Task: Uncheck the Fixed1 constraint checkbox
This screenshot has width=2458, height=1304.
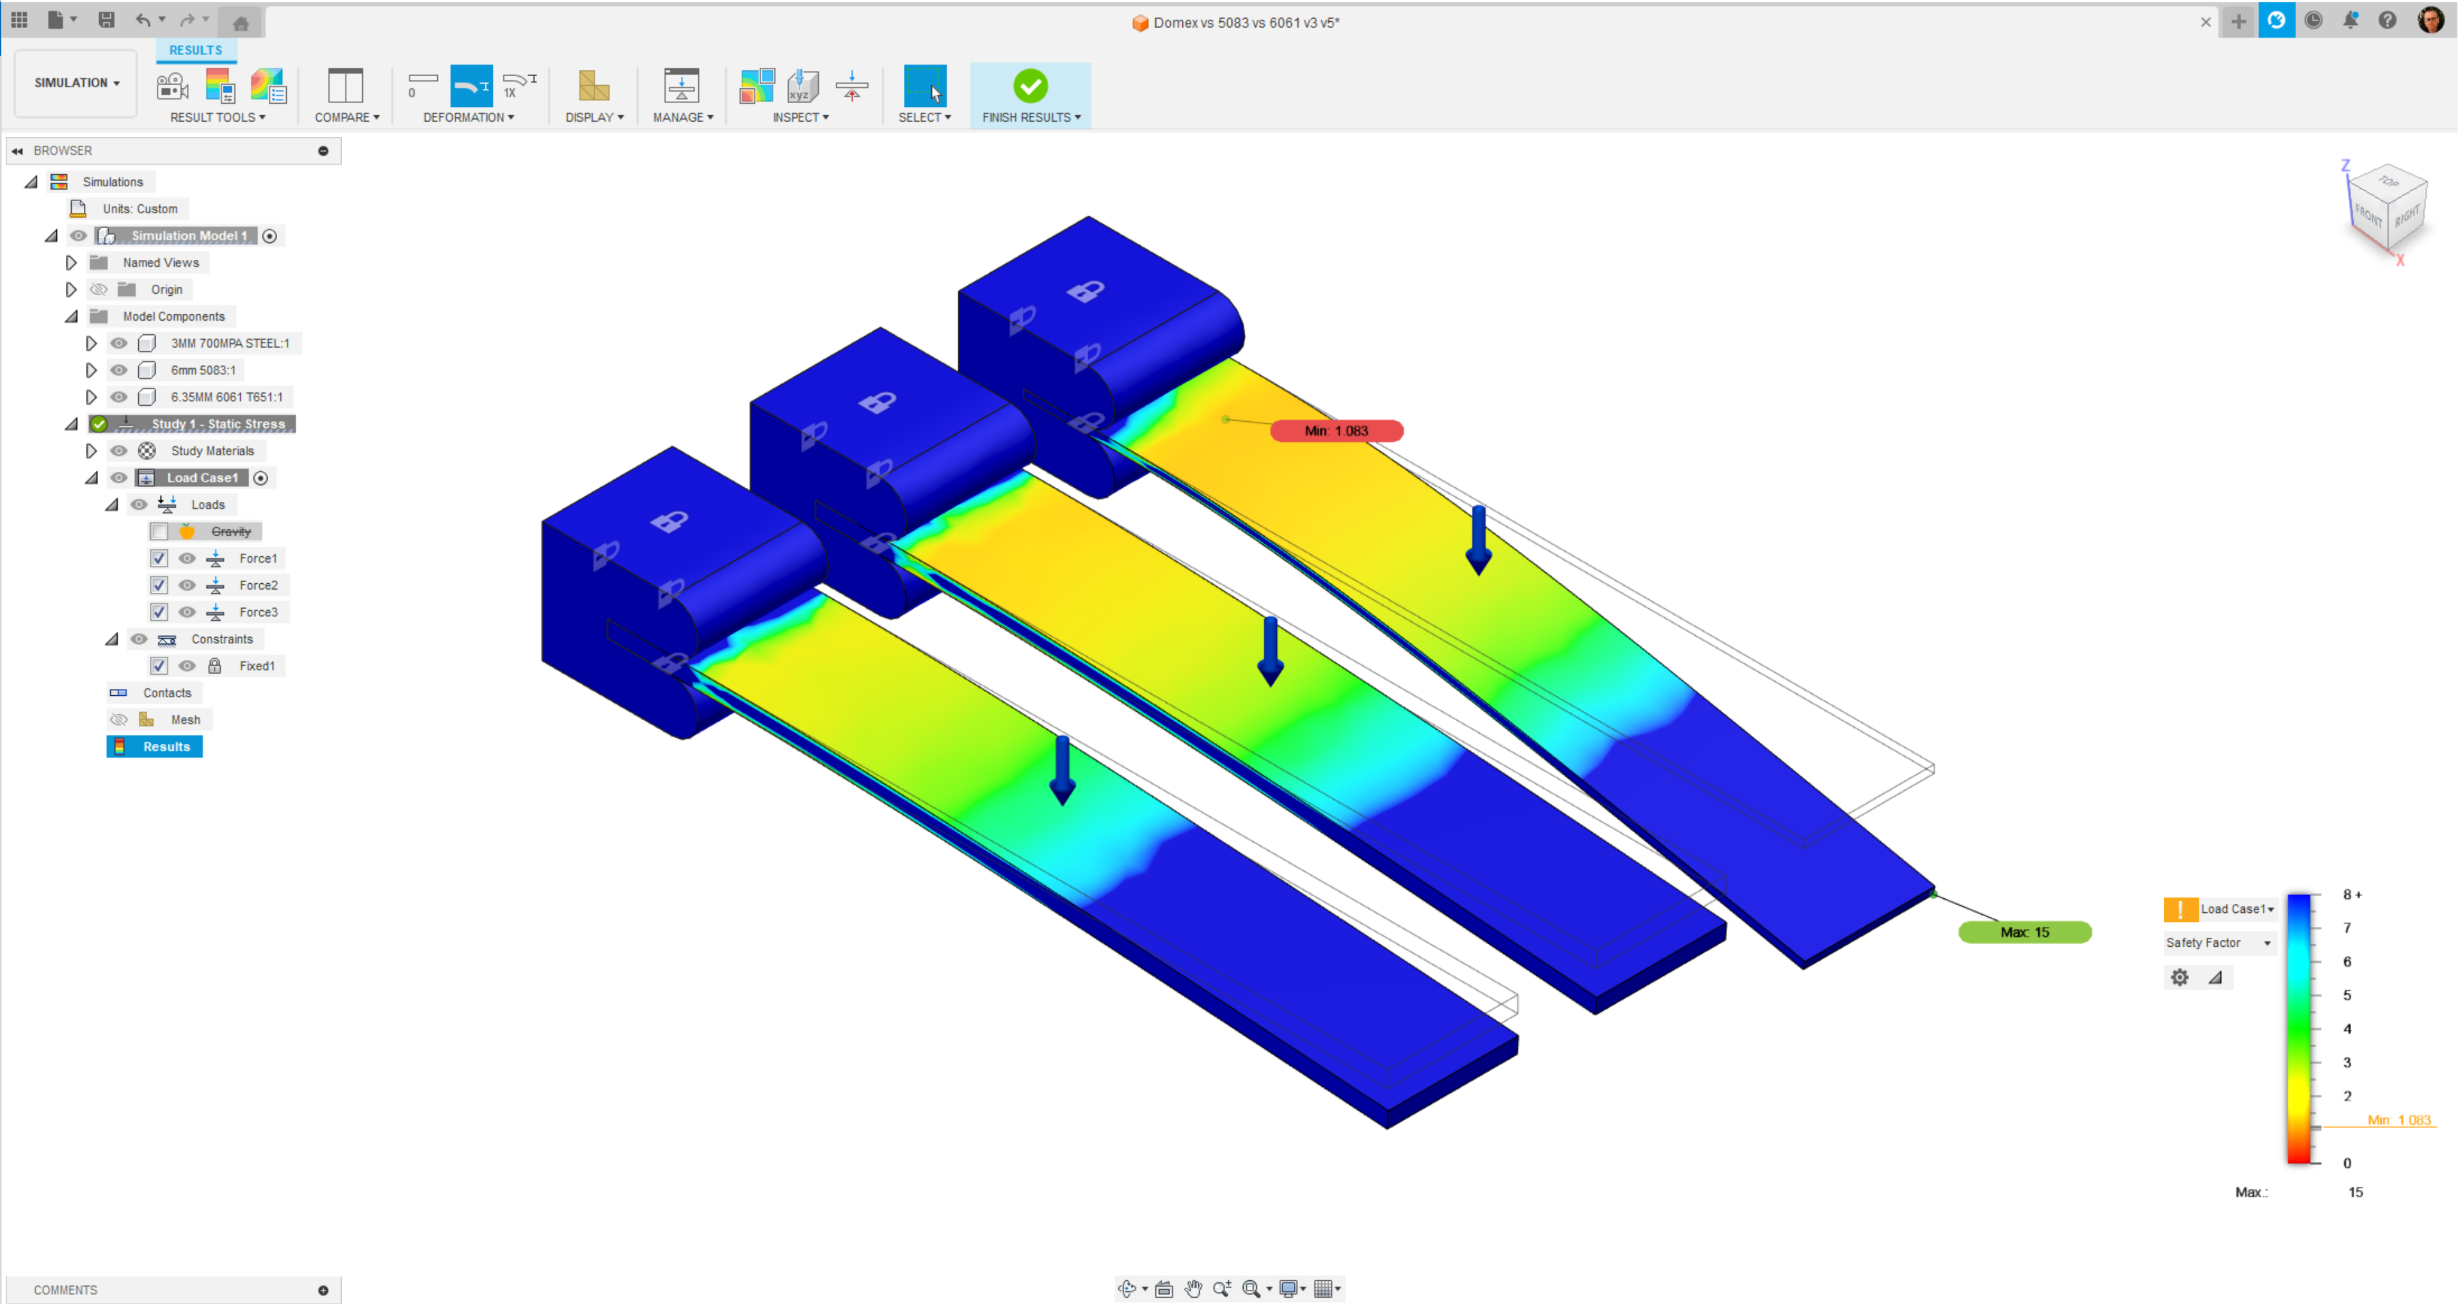Action: [159, 665]
